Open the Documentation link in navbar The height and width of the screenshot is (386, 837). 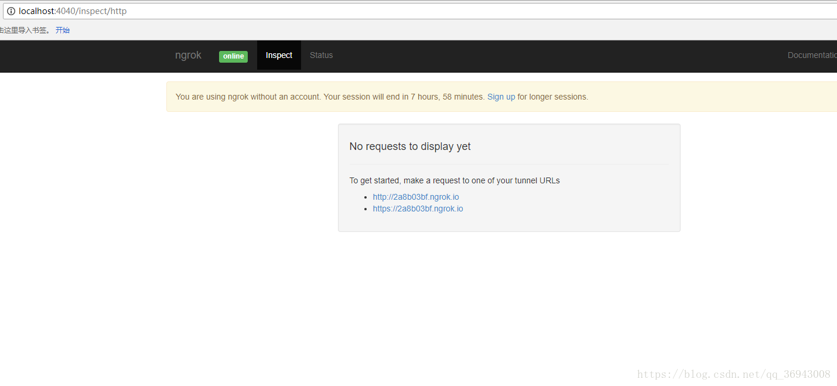812,55
